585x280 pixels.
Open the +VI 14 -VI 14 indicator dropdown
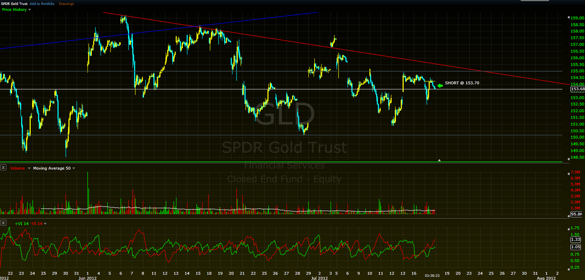pos(31,223)
